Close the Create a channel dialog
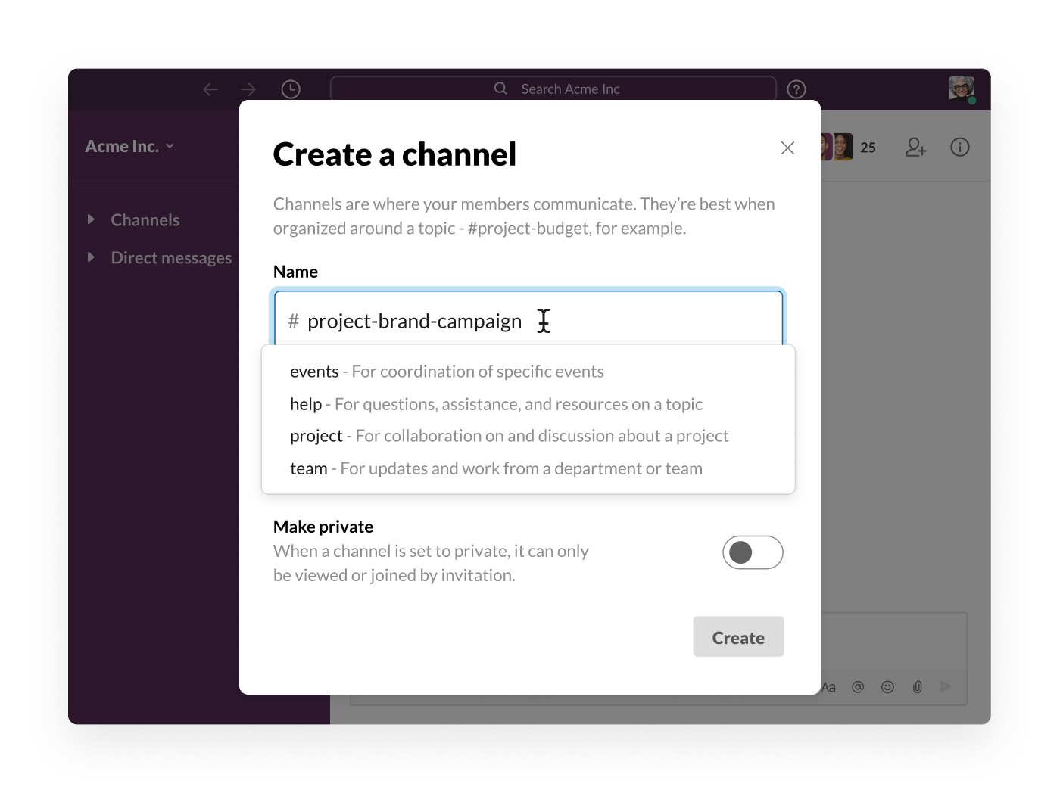 point(787,148)
